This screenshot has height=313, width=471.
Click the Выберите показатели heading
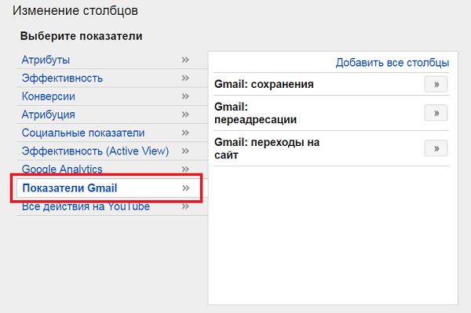(x=82, y=36)
